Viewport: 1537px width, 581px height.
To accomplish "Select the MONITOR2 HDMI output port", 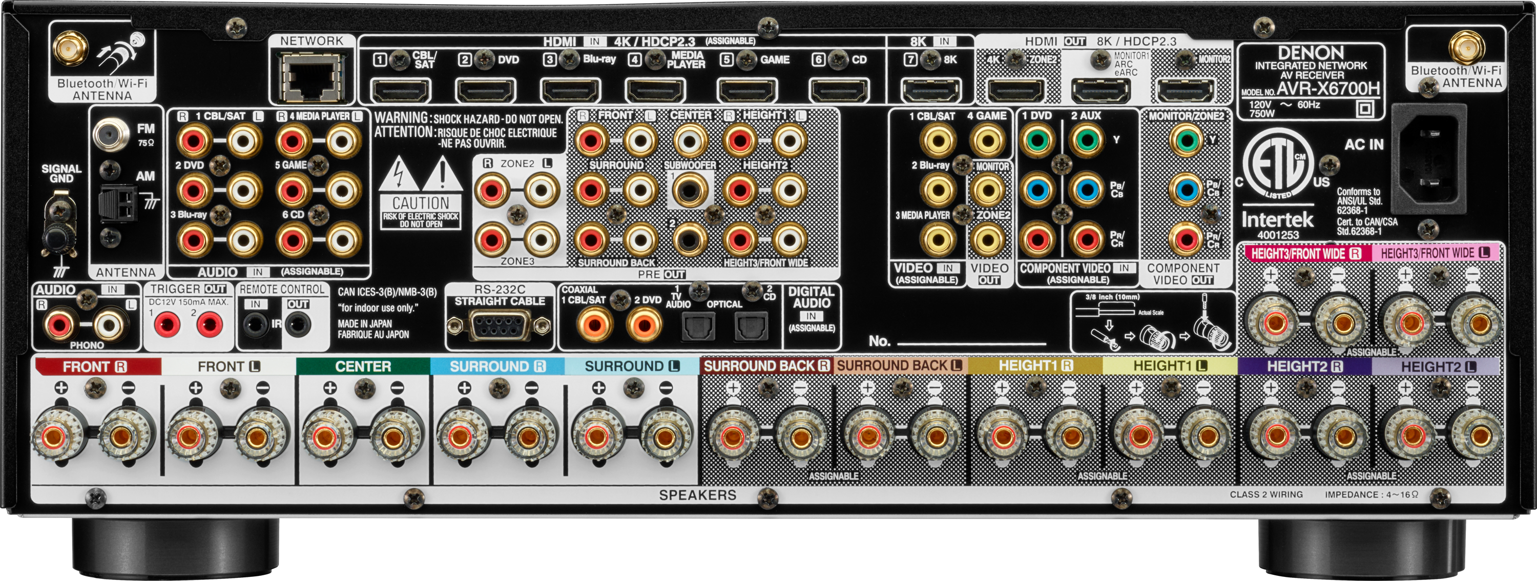I will coord(1186,91).
